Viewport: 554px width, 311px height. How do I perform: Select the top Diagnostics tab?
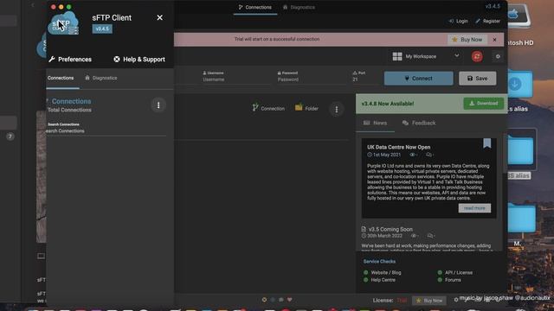(299, 7)
